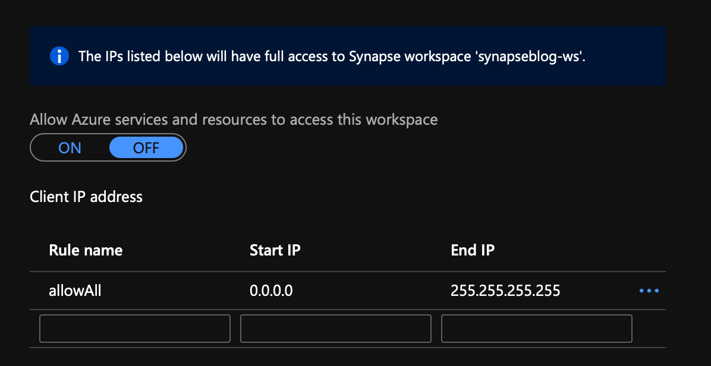
Task: Click the 0.0.0.0 start IP value
Action: point(271,291)
